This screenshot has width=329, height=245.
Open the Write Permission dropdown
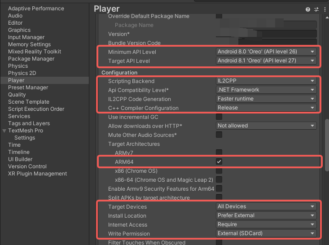click(x=266, y=233)
